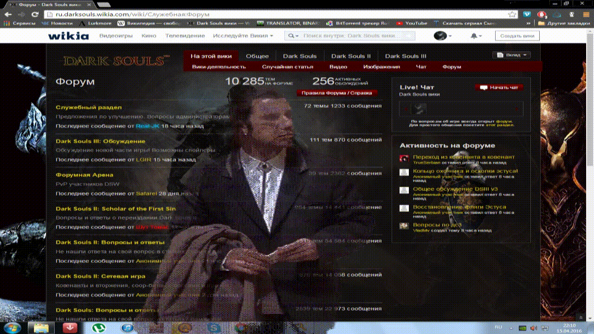
Task: Click the wikia logo
Action: click(68, 36)
